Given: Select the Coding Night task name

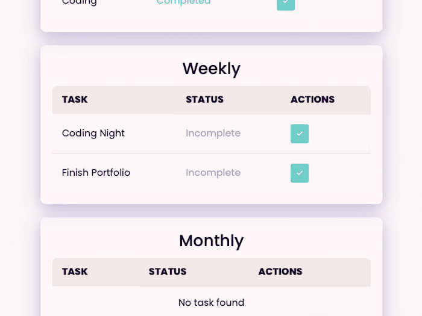Looking at the screenshot, I should (x=93, y=133).
